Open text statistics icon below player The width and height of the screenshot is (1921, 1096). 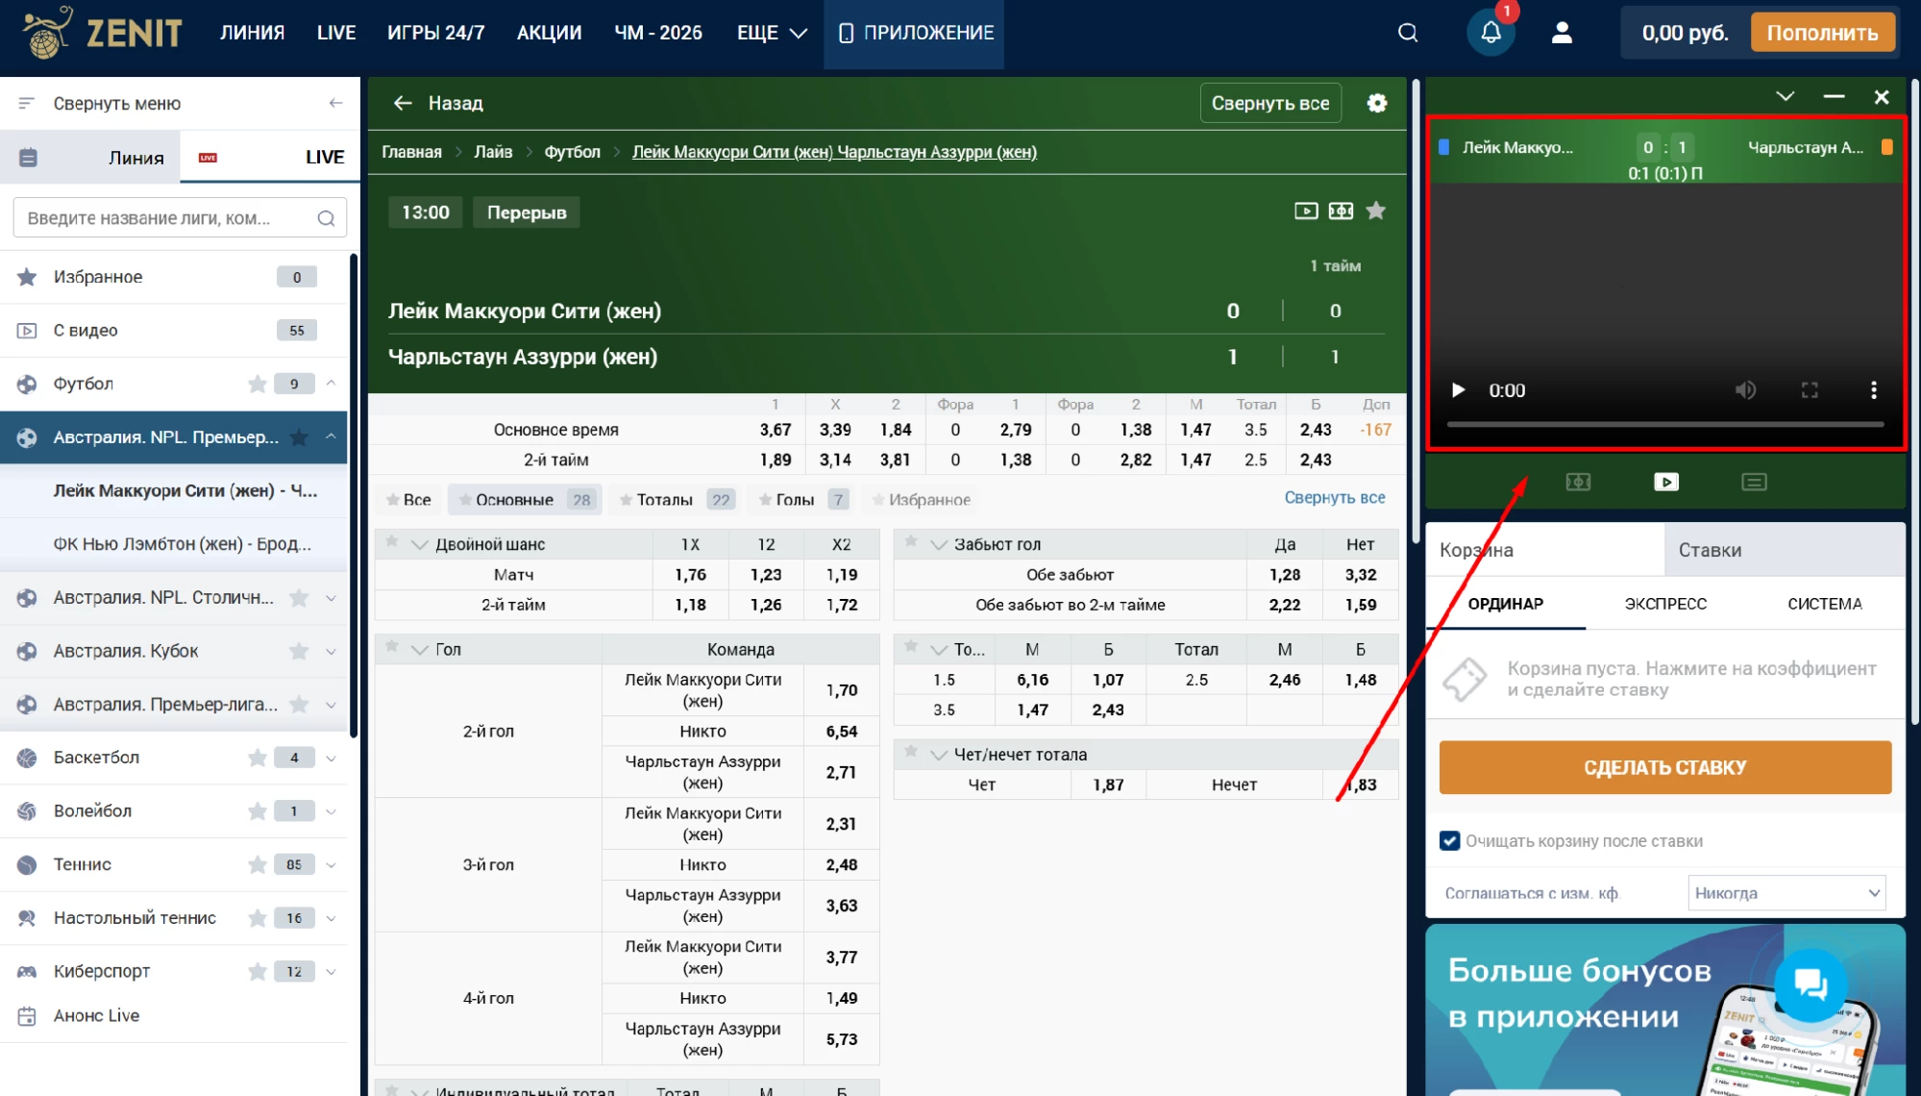tap(1754, 482)
